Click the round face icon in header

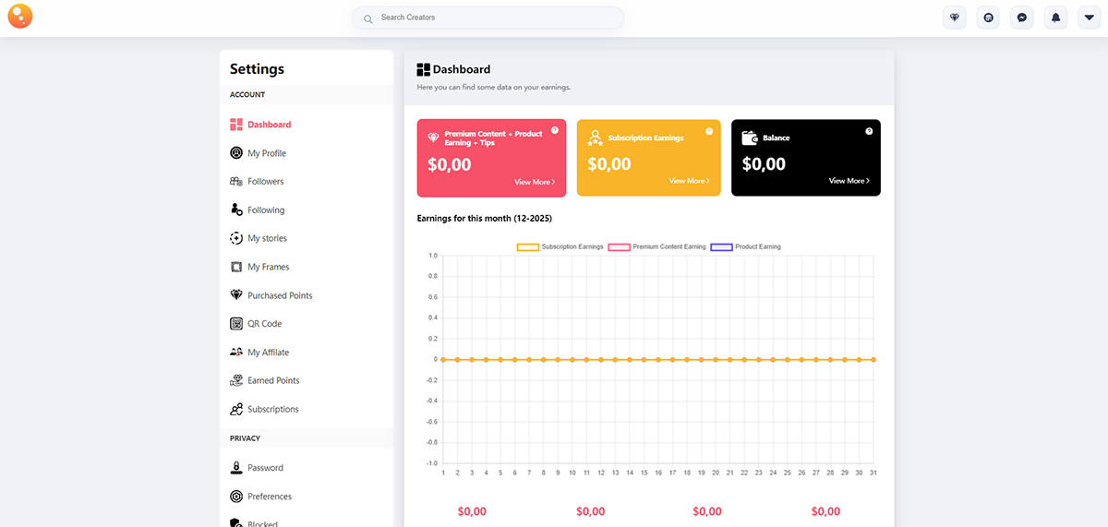988,18
